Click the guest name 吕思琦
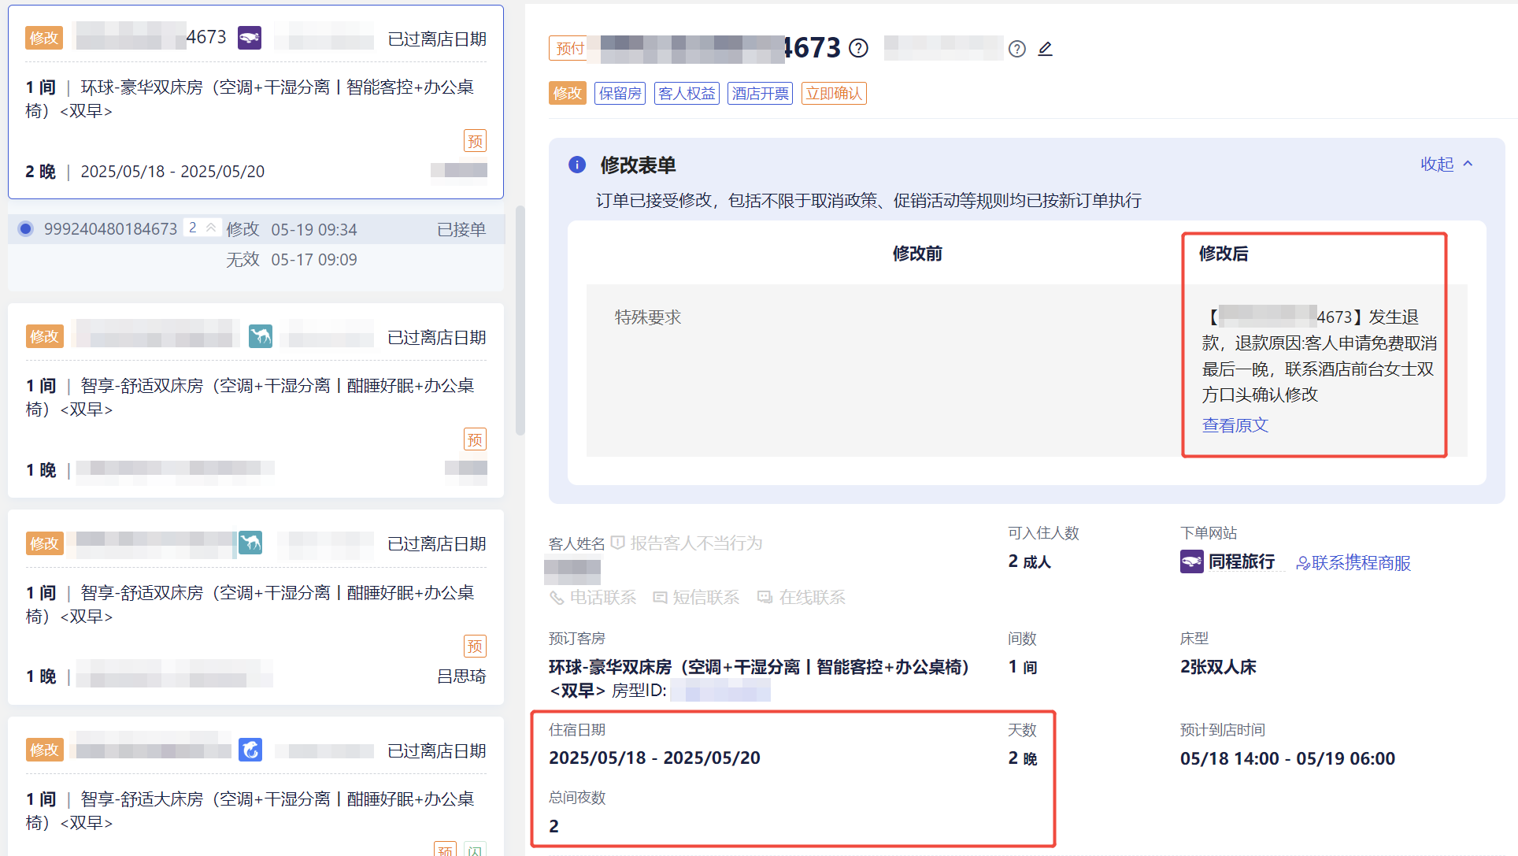The height and width of the screenshot is (856, 1518). 461,676
